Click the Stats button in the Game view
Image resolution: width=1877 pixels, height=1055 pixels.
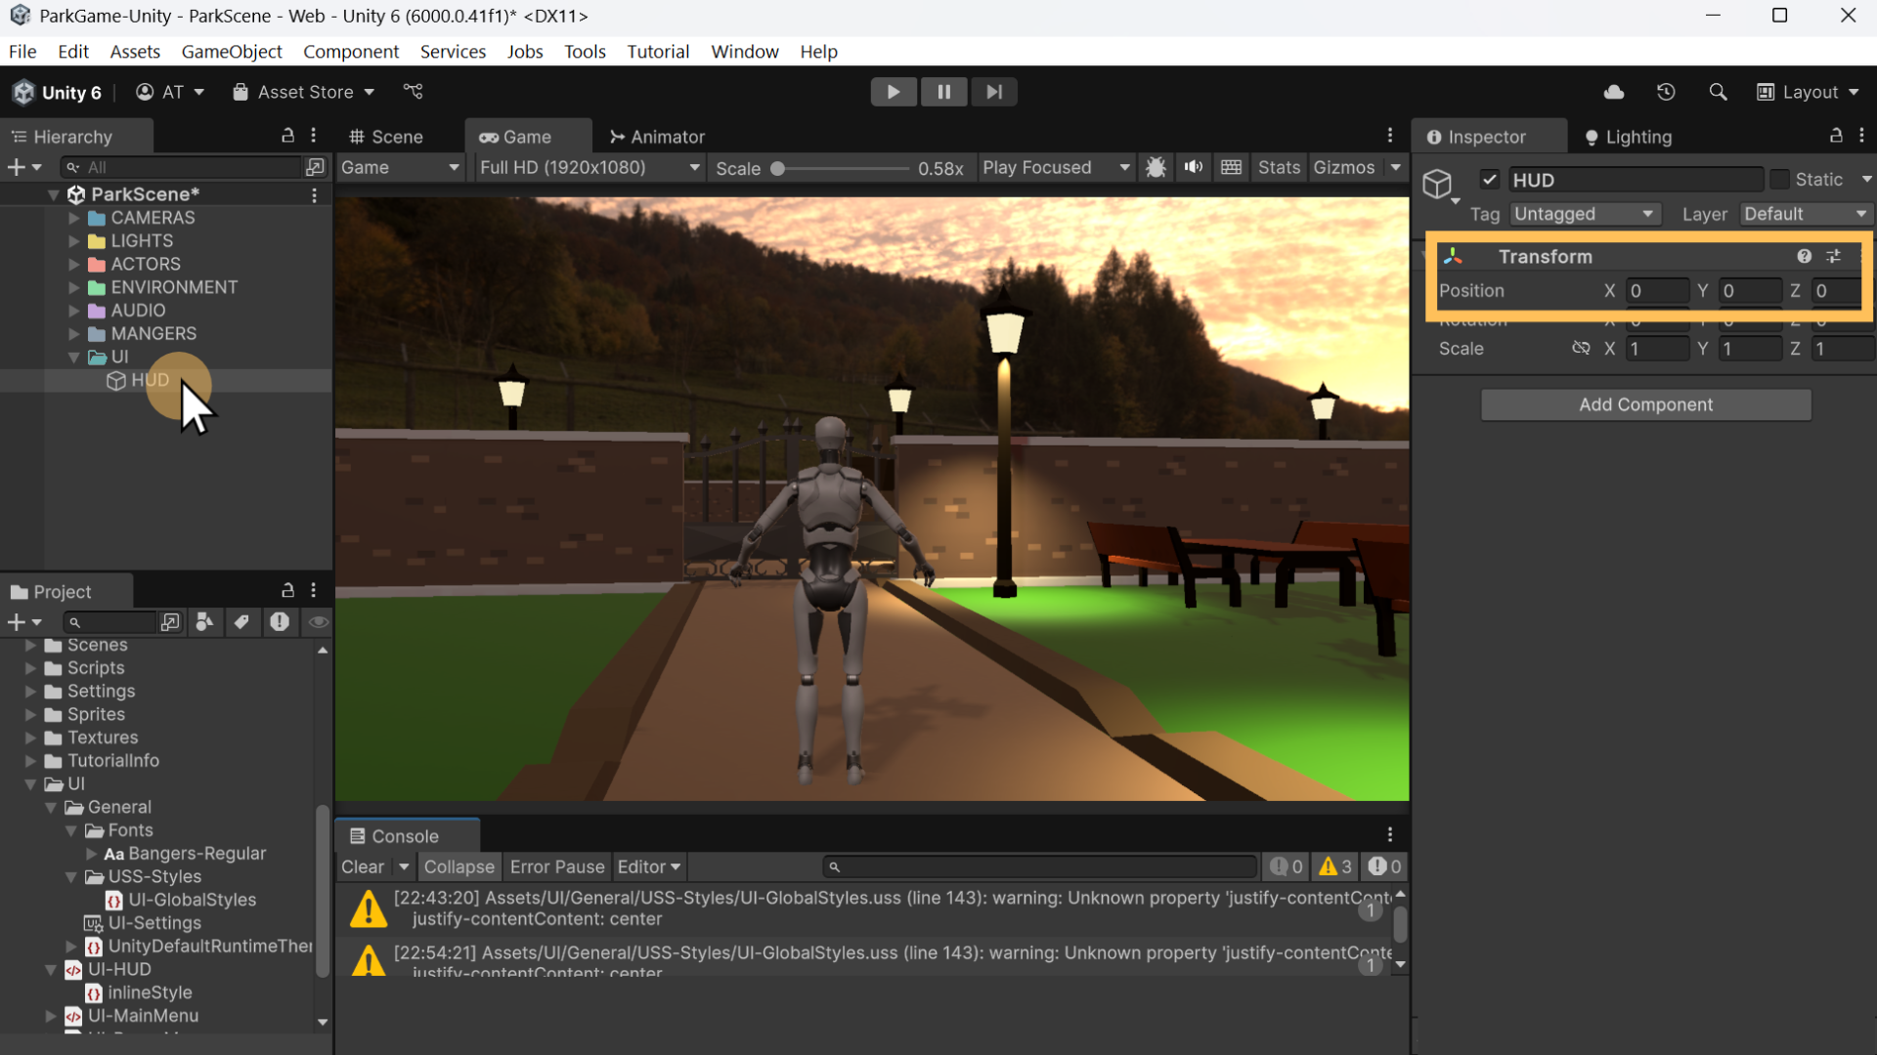(1279, 167)
